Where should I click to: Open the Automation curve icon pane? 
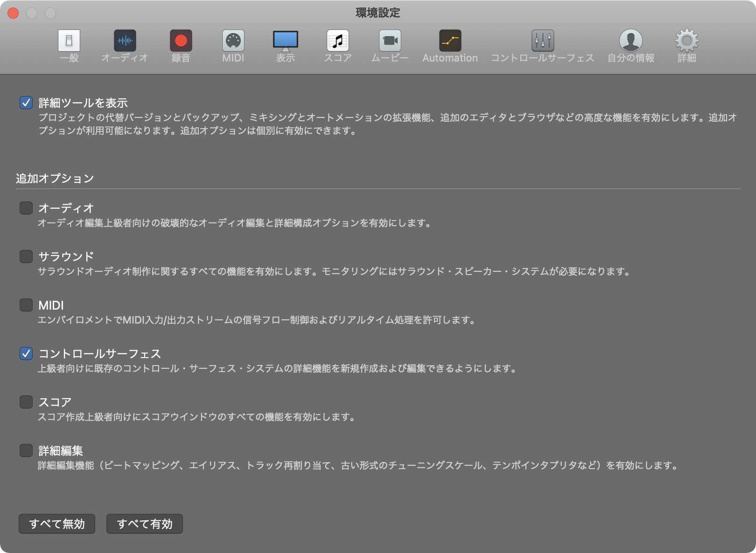450,41
